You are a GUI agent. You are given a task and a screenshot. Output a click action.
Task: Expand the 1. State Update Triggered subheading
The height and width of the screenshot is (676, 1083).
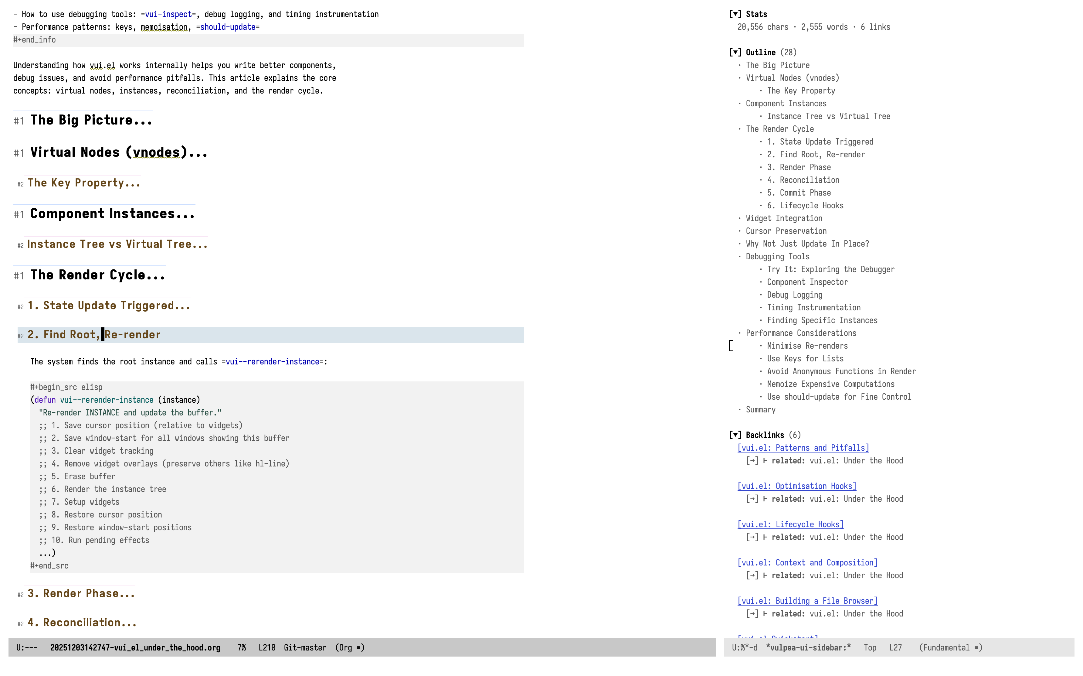[109, 306]
